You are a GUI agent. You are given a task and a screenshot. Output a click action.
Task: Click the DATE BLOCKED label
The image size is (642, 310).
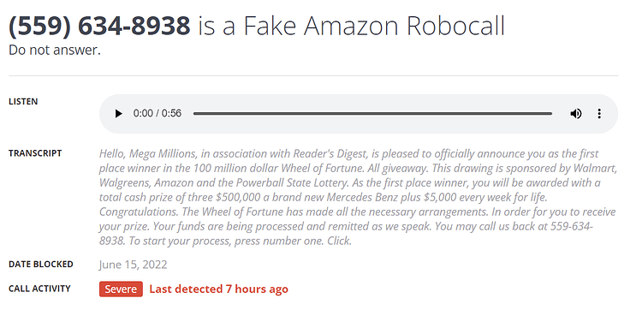[x=41, y=264]
